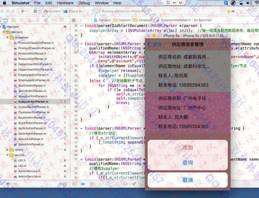Click the Wi-Fi status icon
The height and width of the screenshot is (198, 259).
coord(257,3)
